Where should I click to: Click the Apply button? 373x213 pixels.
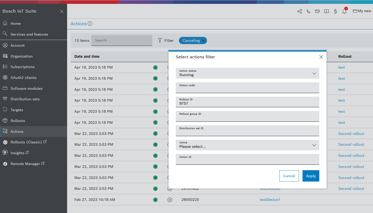tap(311, 176)
